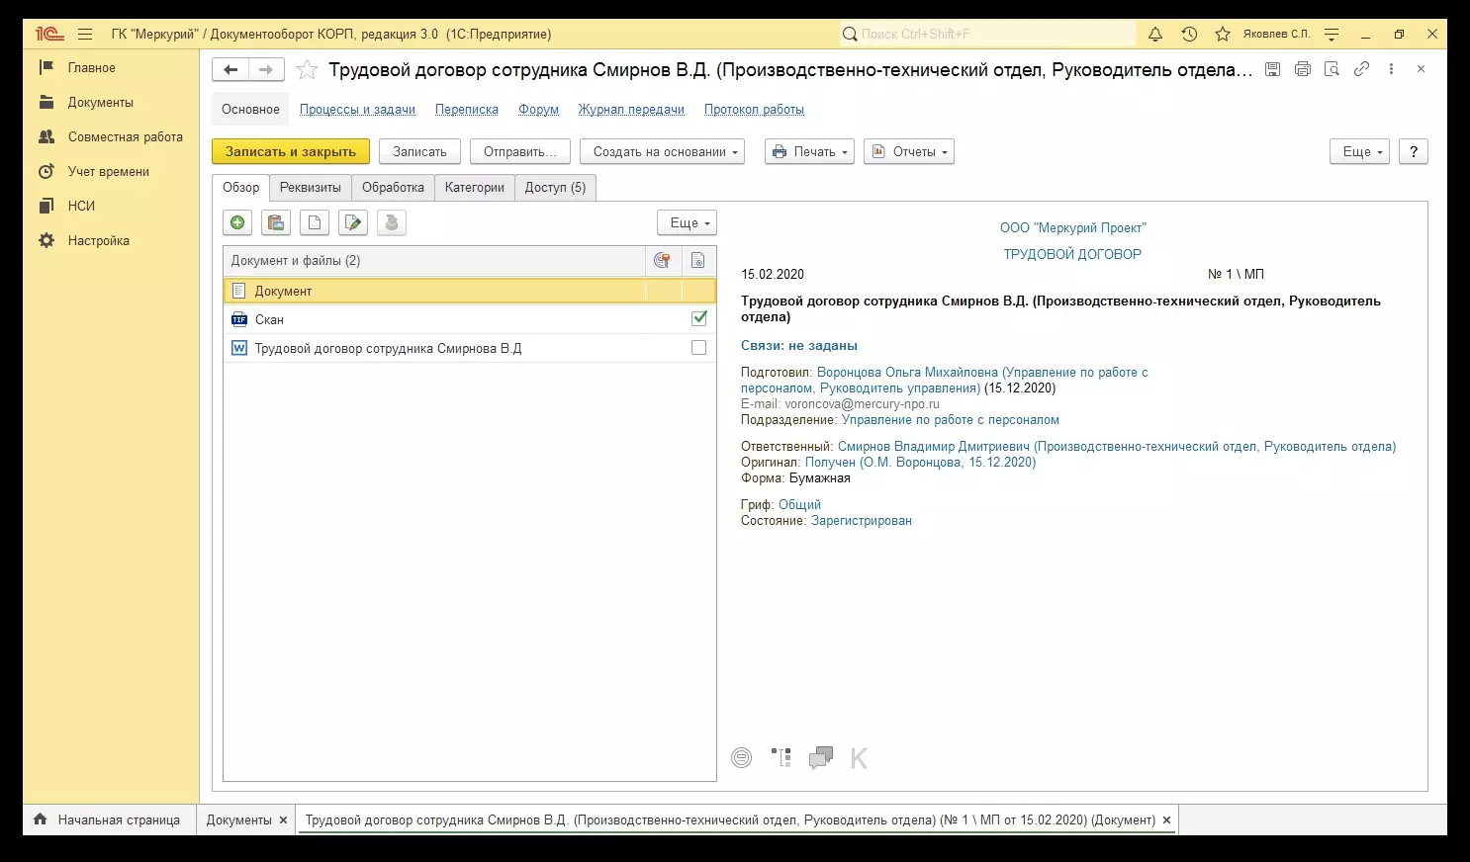Click the round seal icon below preview
The height and width of the screenshot is (862, 1470).
[x=741, y=758]
